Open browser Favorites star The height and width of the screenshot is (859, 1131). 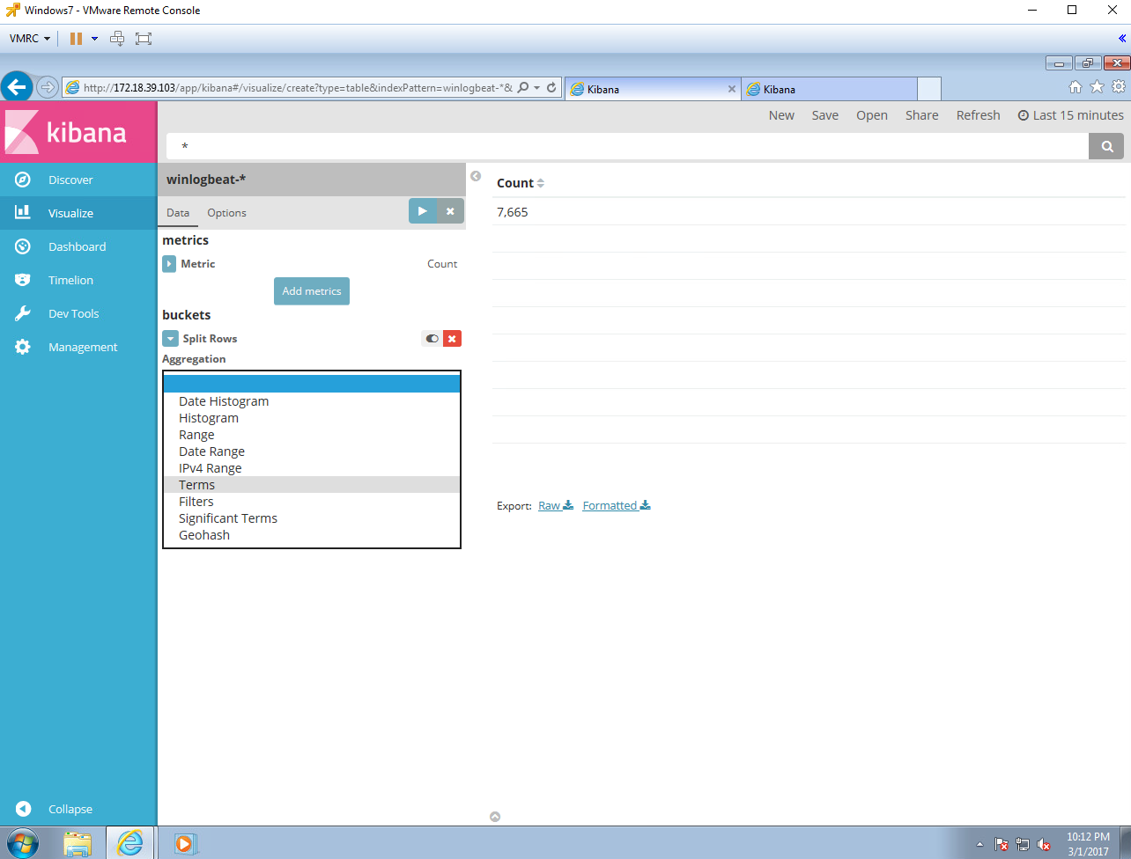coord(1097,86)
